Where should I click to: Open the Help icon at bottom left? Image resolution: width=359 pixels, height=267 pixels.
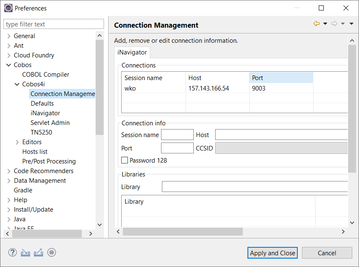(x=12, y=253)
